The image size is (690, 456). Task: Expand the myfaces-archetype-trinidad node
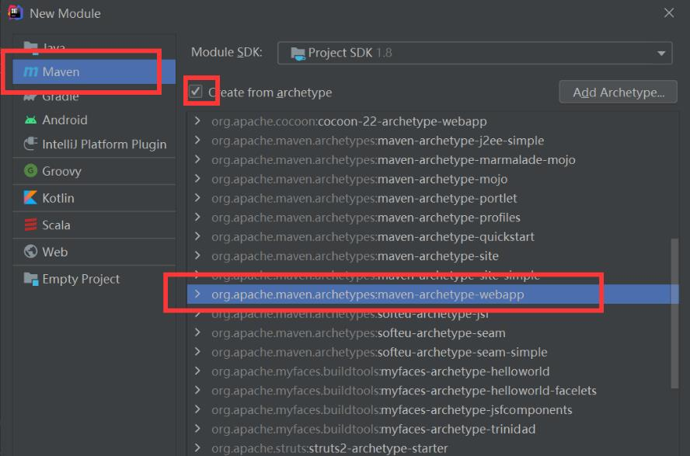click(197, 429)
